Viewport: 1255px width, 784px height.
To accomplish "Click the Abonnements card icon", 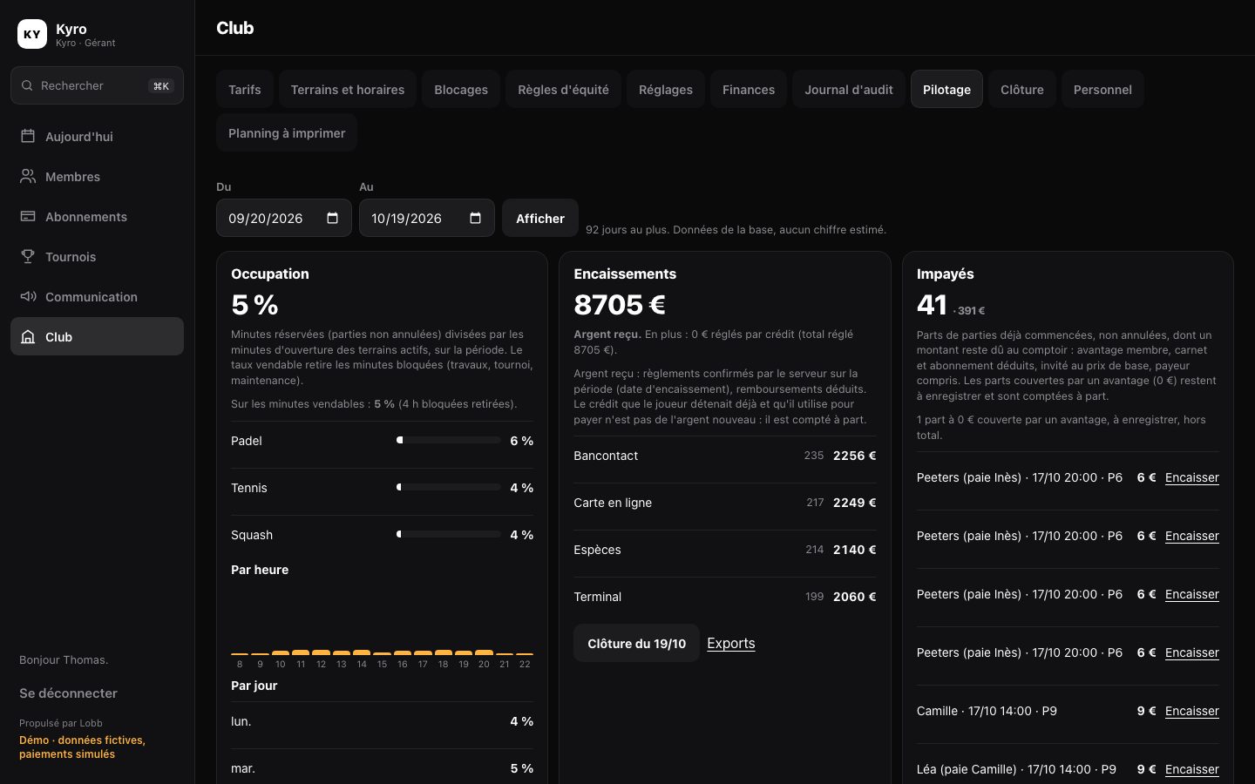I will 28,216.
